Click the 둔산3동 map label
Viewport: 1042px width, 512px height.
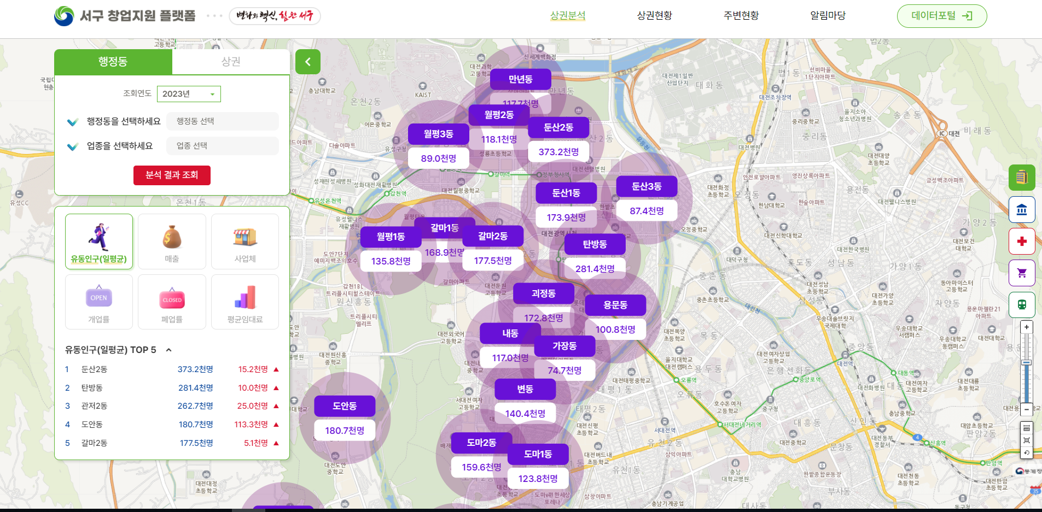click(x=647, y=186)
